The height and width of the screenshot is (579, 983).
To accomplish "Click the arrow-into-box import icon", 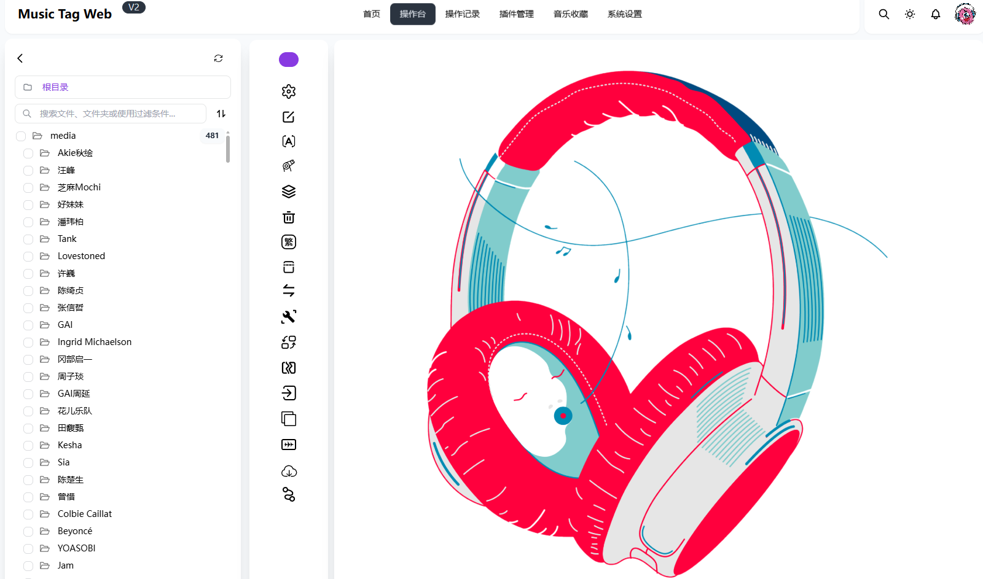I will tap(289, 393).
